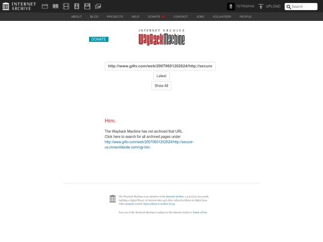Open the Internet Archive home logo
The height and width of the screenshot is (242, 323).
[x=19, y=6]
